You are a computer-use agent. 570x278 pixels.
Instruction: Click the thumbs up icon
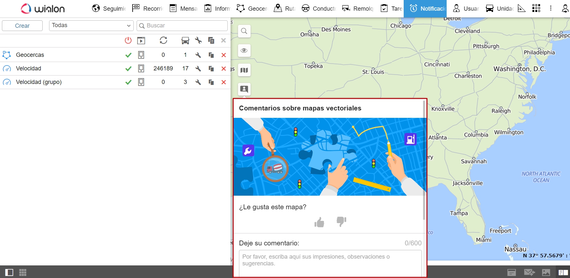click(x=319, y=222)
